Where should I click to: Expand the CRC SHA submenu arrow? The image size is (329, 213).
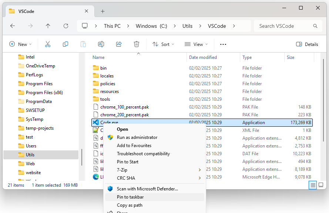point(199,178)
